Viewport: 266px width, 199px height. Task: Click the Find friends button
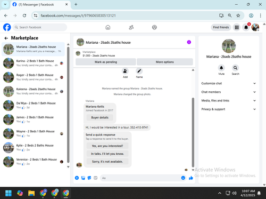pos(221,27)
